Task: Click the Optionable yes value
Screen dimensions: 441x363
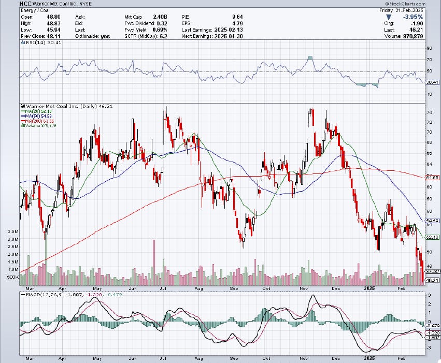Action: click(x=105, y=37)
